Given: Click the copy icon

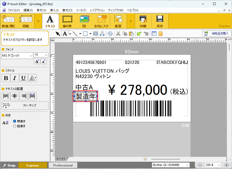Looking at the screenshot, I should [x=125, y=34].
